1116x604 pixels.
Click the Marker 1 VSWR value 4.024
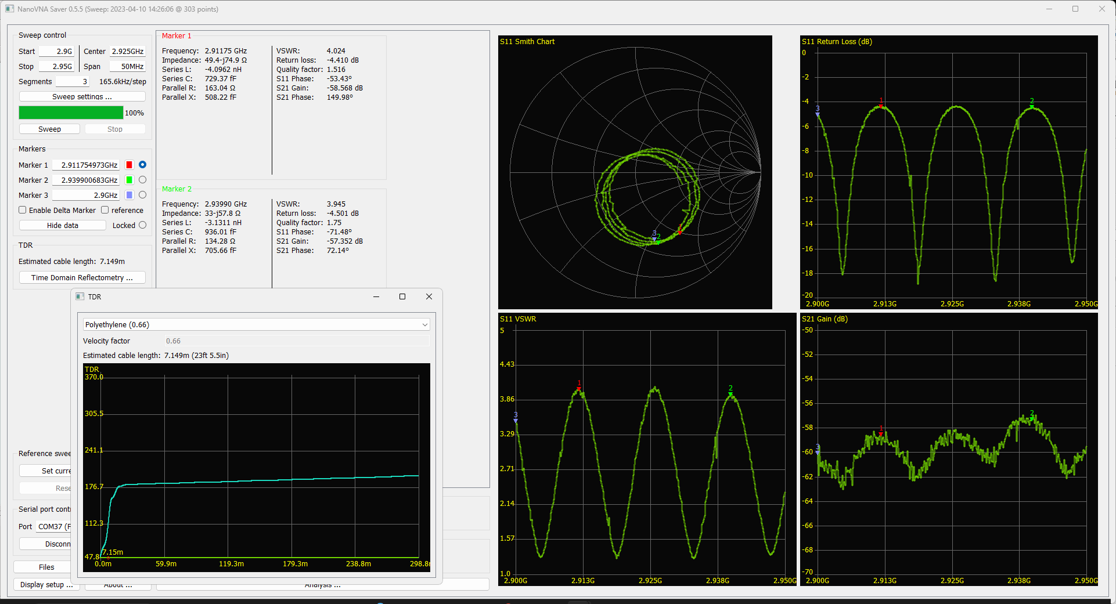coord(336,50)
